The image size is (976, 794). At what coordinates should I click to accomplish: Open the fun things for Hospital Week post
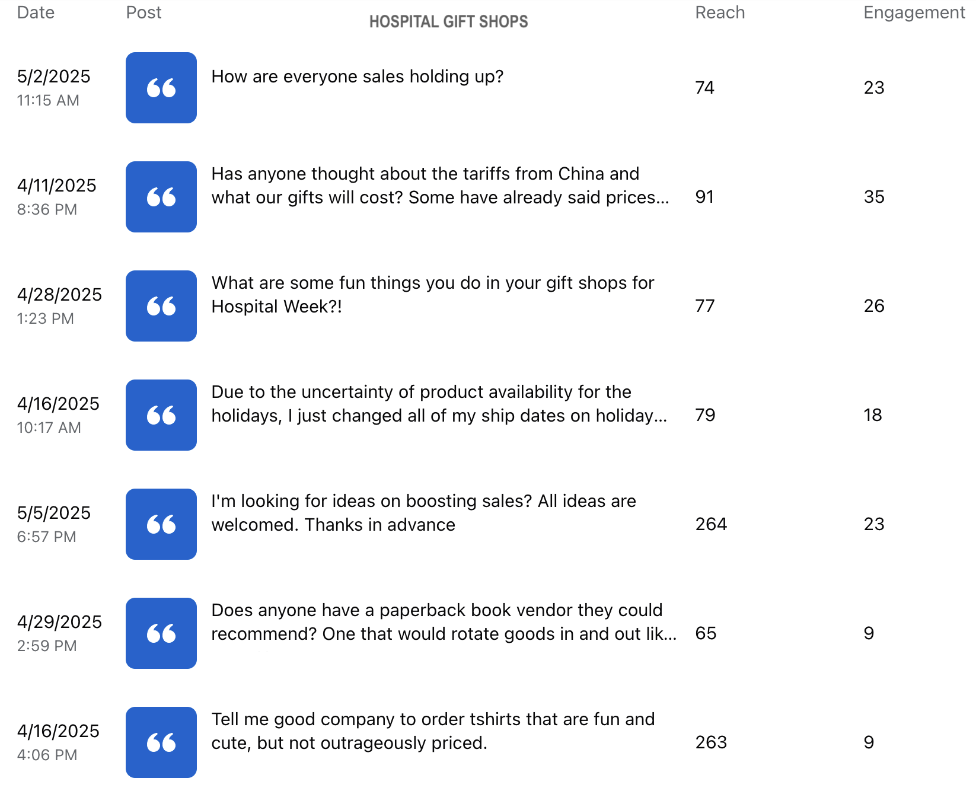tap(432, 295)
